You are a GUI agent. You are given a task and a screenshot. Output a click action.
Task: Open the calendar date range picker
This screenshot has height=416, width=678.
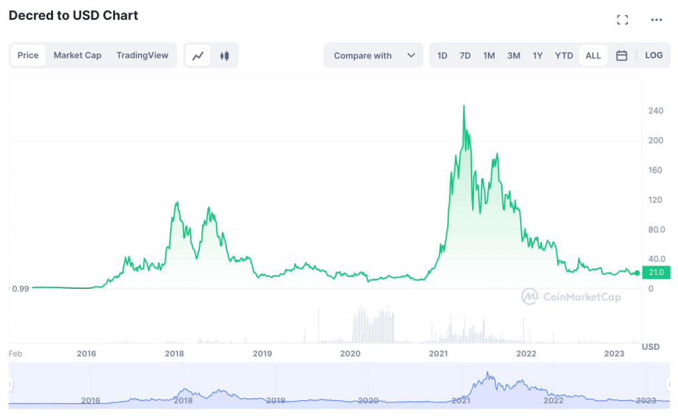tap(621, 56)
